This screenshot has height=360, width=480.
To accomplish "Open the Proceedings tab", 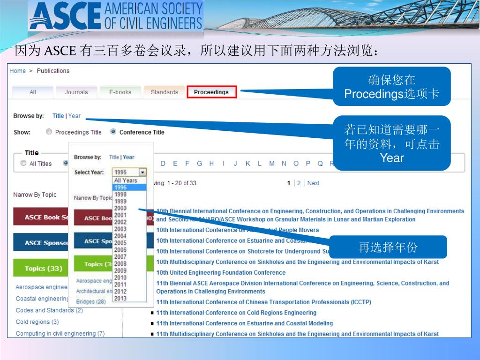I will click(x=211, y=92).
